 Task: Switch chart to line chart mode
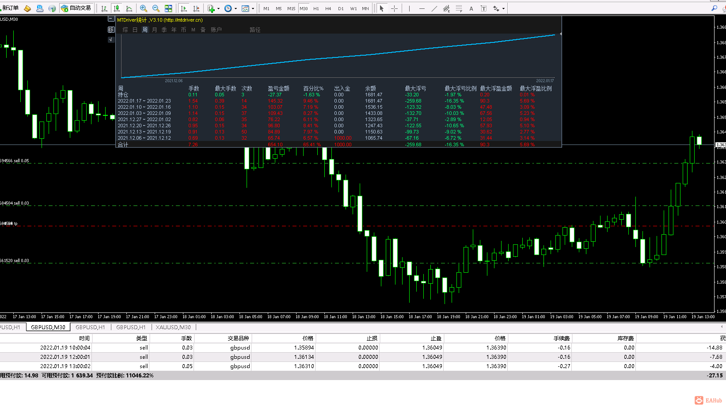coord(129,8)
